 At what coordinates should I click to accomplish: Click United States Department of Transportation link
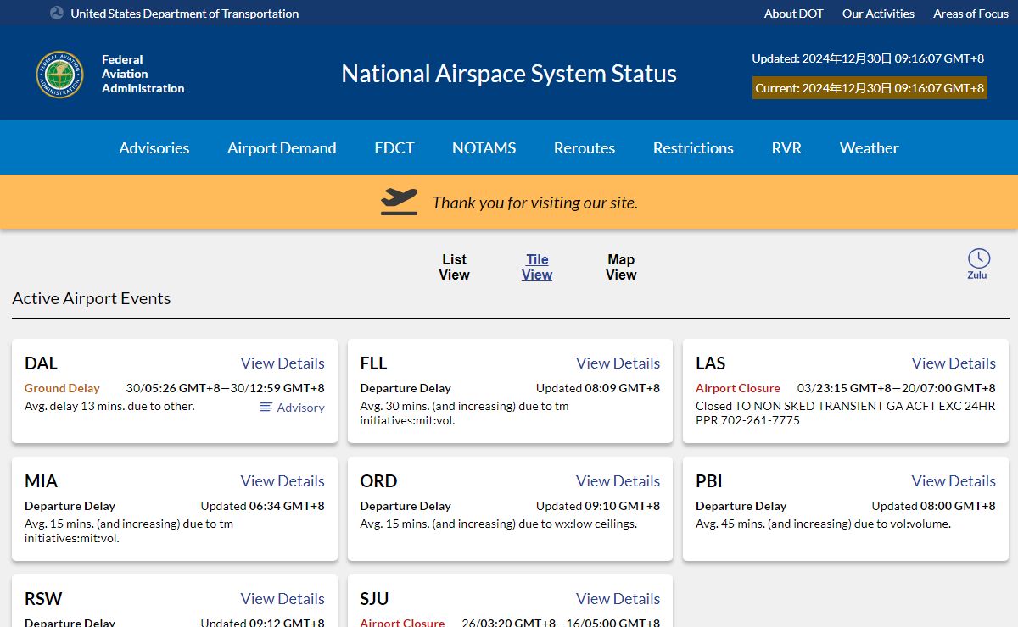pos(185,14)
